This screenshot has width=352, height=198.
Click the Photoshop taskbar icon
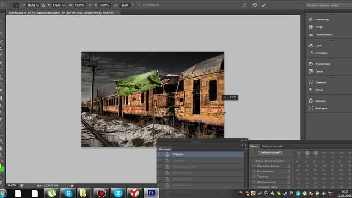(151, 193)
